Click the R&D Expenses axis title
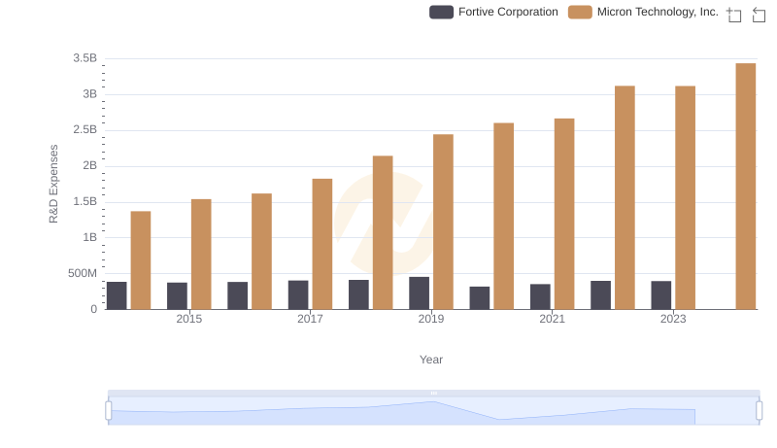This screenshot has height=448, width=777. [53, 184]
